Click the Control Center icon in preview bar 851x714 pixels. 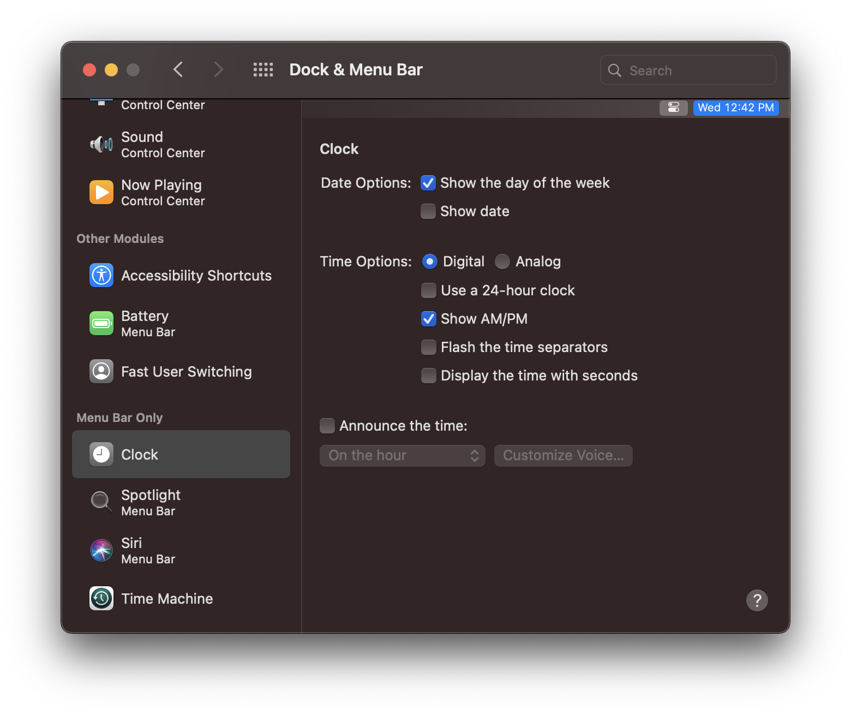674,108
